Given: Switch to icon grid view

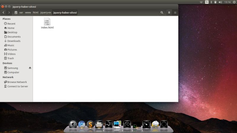Looking at the screenshot, I should 175,12.
